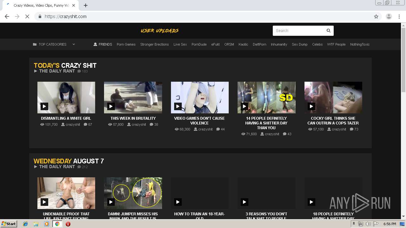Screen dimensions: 406x228
Task: Stop loading the page
Action: [27, 16]
